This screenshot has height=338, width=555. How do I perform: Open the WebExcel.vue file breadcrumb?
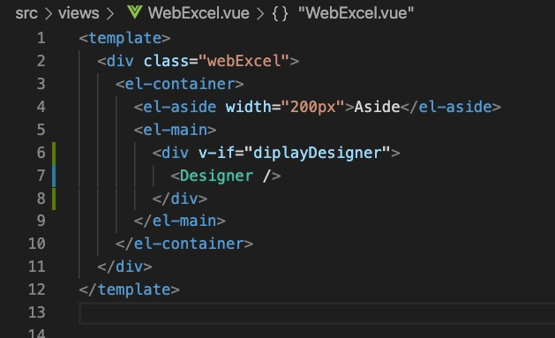click(199, 13)
